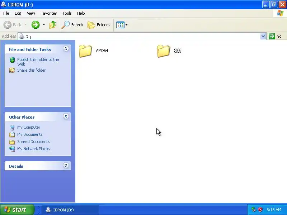Click the CDROM drive icon in title bar
This screenshot has width=287, height=215.
(3, 4)
